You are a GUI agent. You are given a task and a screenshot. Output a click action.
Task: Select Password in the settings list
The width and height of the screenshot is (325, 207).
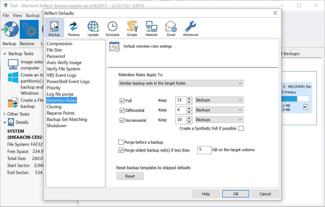(x=56, y=56)
